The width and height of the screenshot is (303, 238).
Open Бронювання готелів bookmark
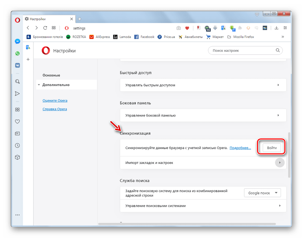tap(45, 37)
